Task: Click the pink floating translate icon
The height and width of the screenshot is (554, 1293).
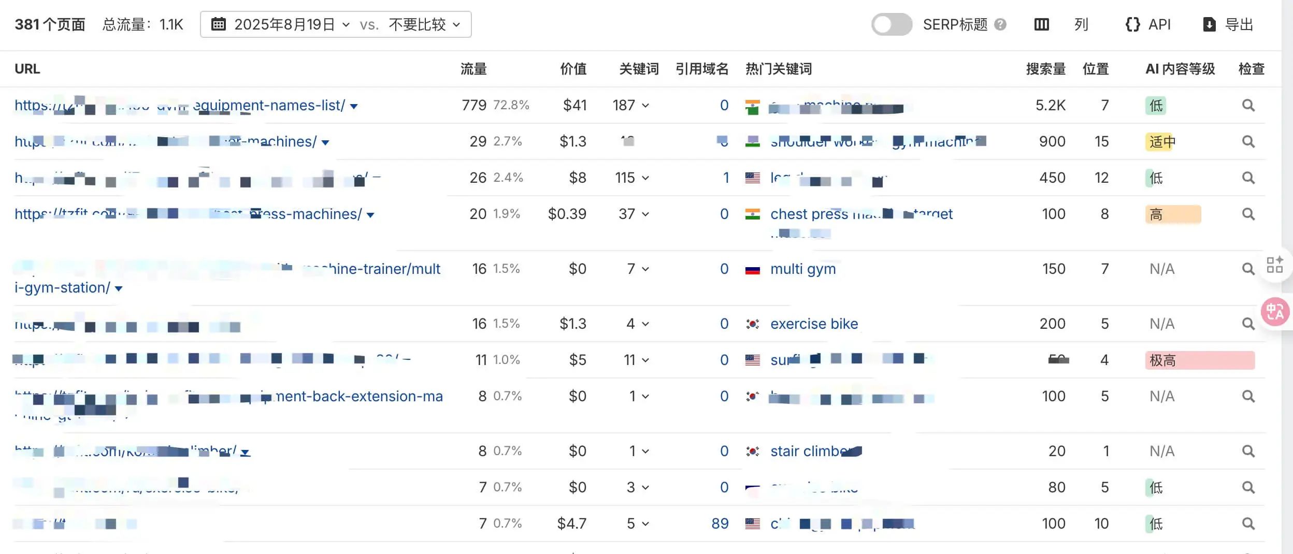Action: 1274,311
